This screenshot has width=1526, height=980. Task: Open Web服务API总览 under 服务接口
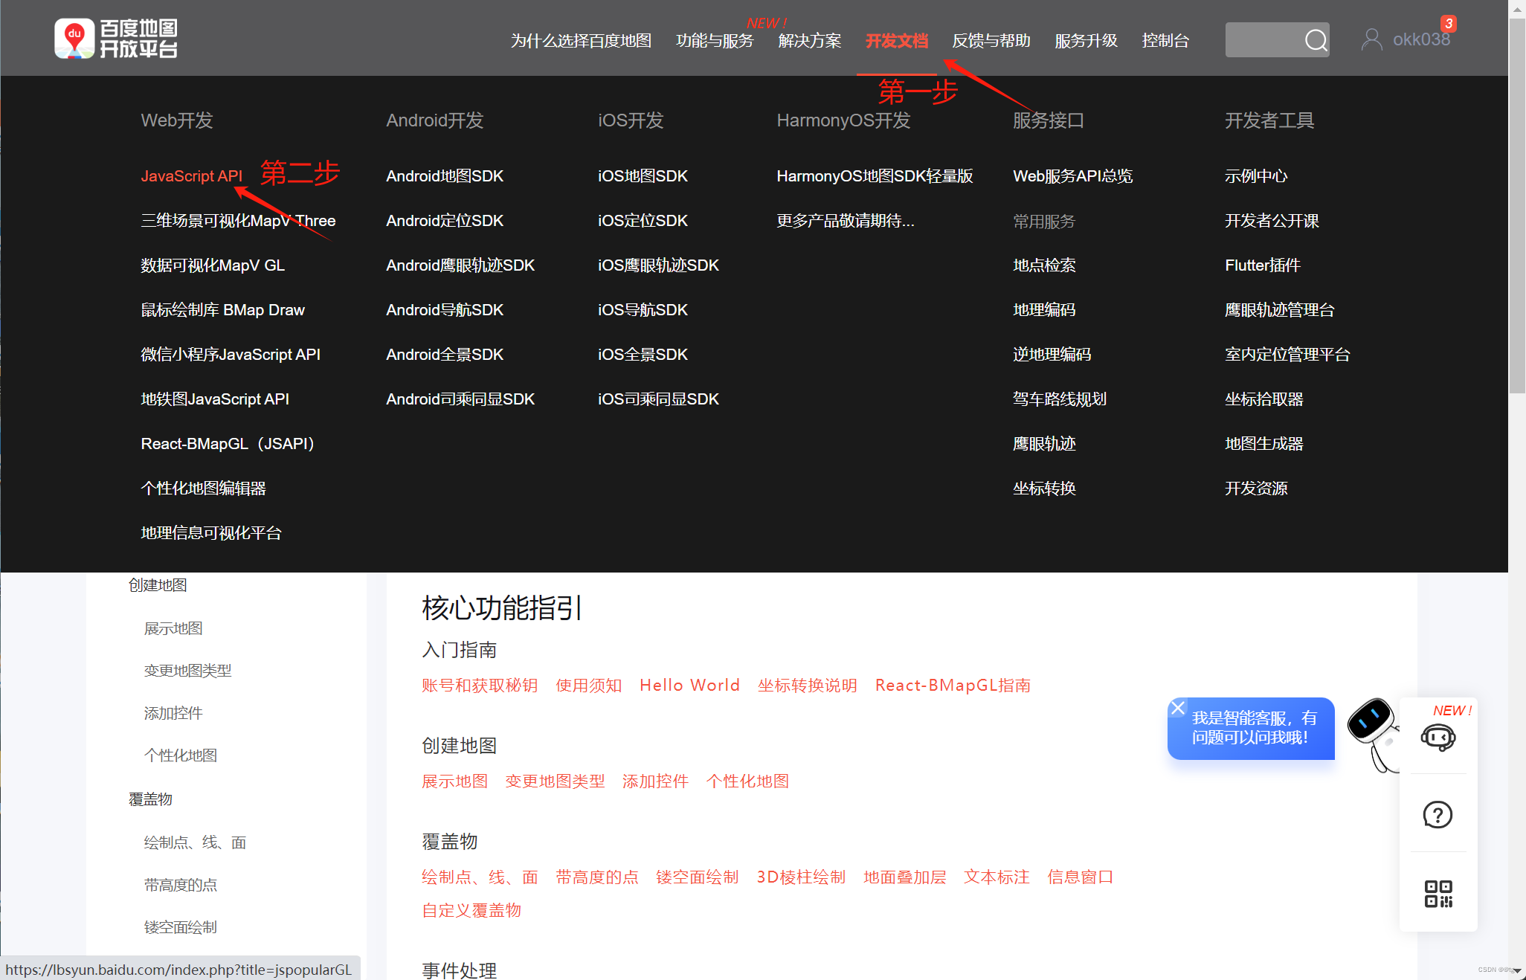(1072, 175)
